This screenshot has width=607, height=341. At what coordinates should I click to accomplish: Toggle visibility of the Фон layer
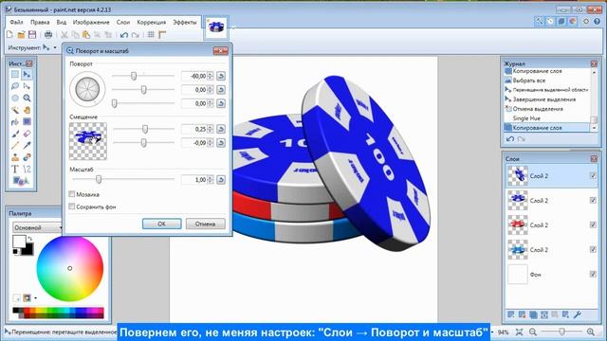593,274
